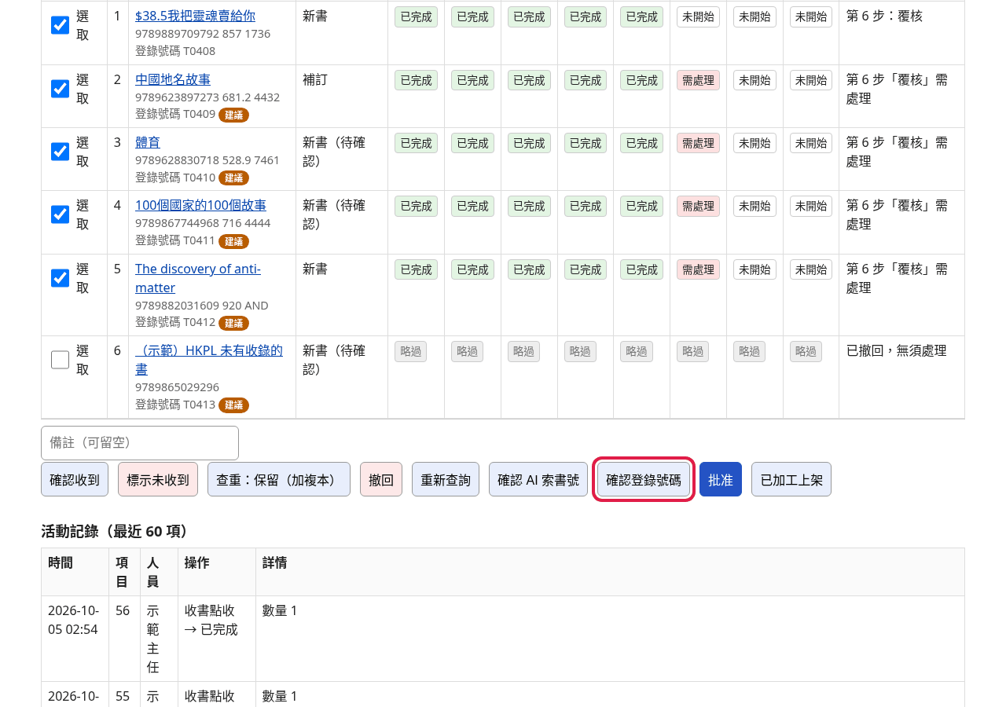Click 查重：保留（加複本） button
Screen dimensions: 1006x707
279,479
